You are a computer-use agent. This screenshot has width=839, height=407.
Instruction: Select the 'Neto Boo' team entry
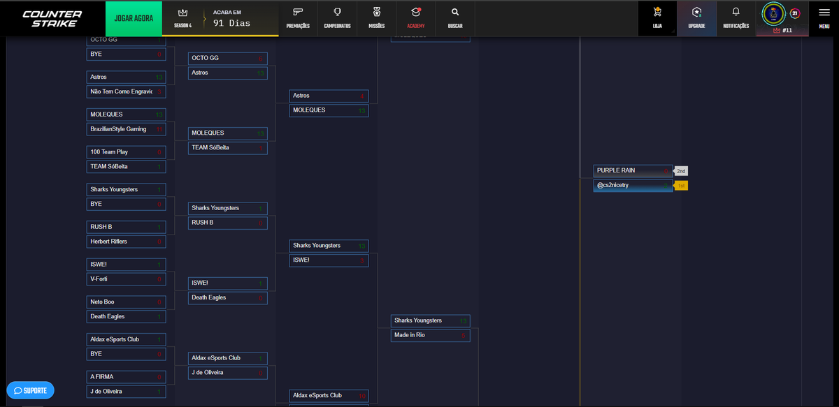[126, 302]
